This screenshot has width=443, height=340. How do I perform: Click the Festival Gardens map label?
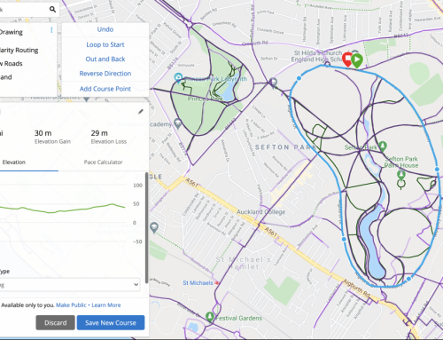click(x=238, y=318)
